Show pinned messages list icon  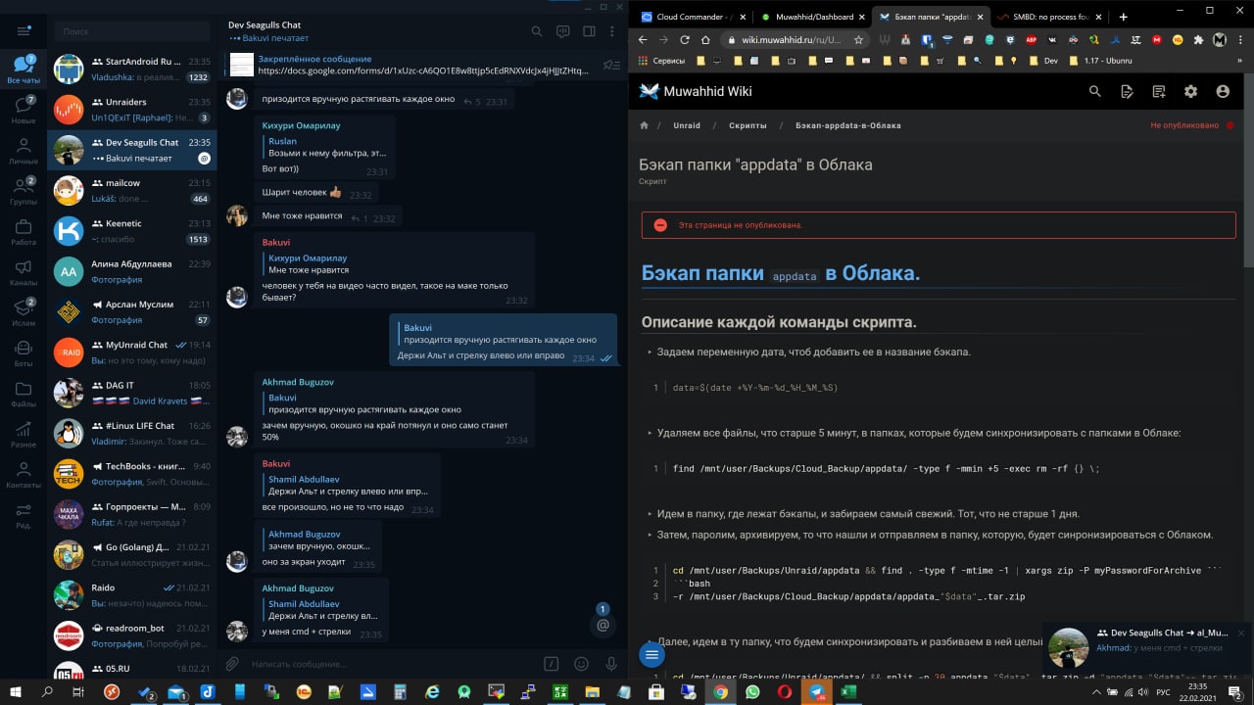coord(611,66)
